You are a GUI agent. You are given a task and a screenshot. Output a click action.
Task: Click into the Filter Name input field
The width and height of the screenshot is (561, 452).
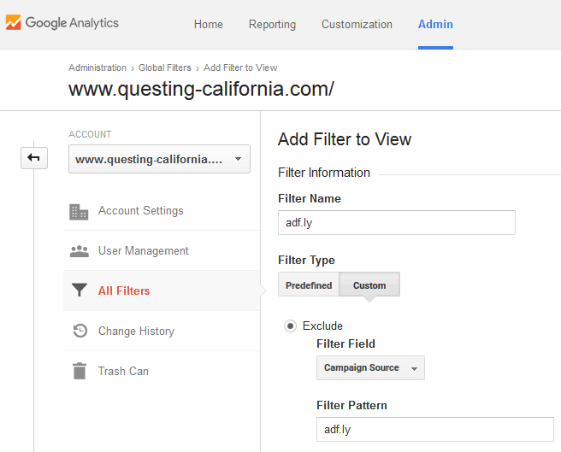(397, 222)
